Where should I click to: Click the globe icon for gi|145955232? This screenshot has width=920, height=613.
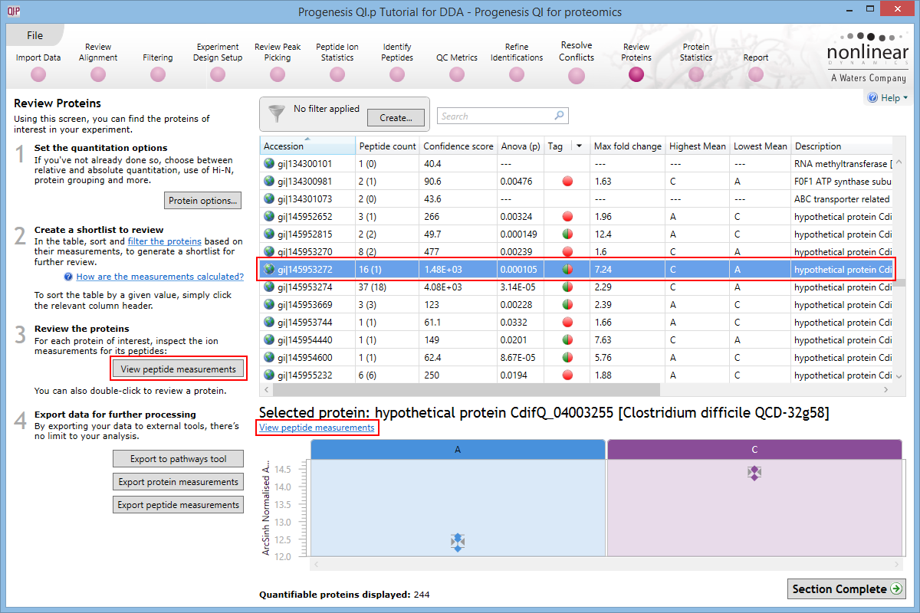point(269,375)
